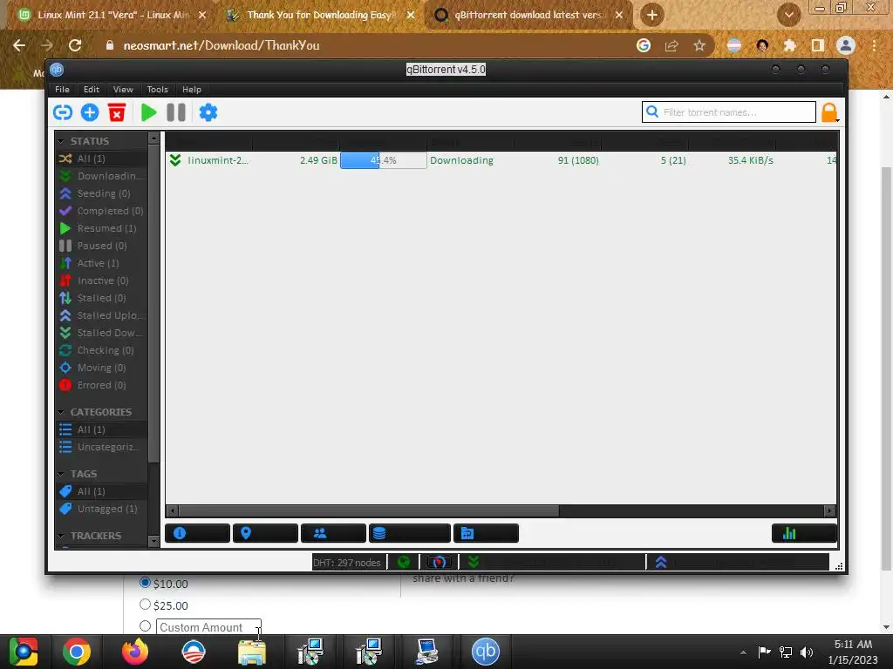
Task: Open the HTTP Sources database tab icon
Action: [379, 533]
